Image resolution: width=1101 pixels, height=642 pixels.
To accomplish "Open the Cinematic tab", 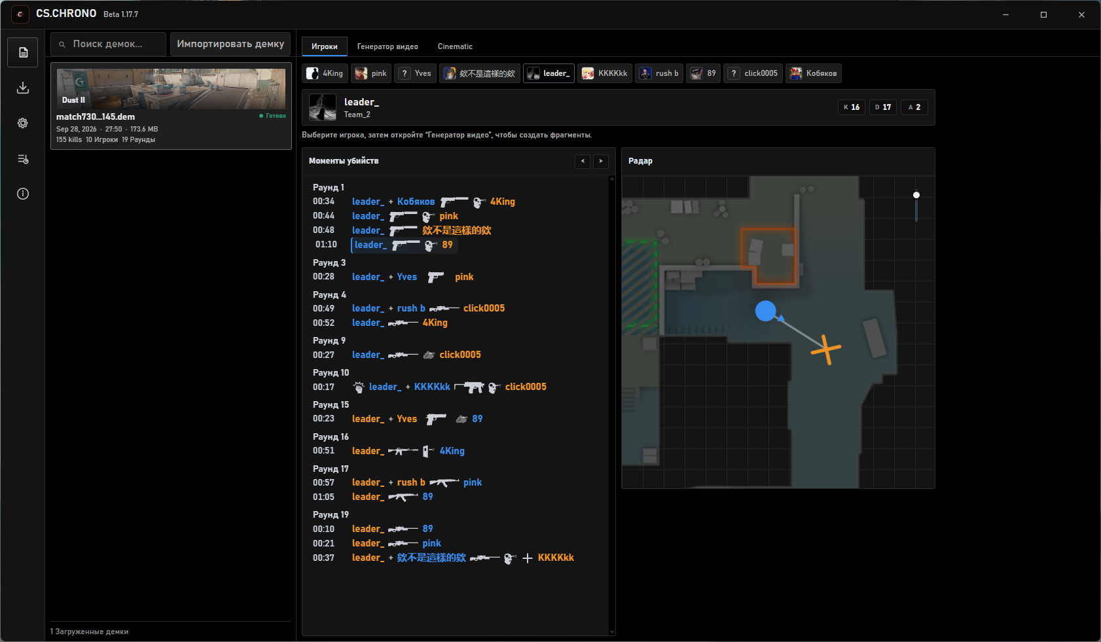I will click(455, 46).
